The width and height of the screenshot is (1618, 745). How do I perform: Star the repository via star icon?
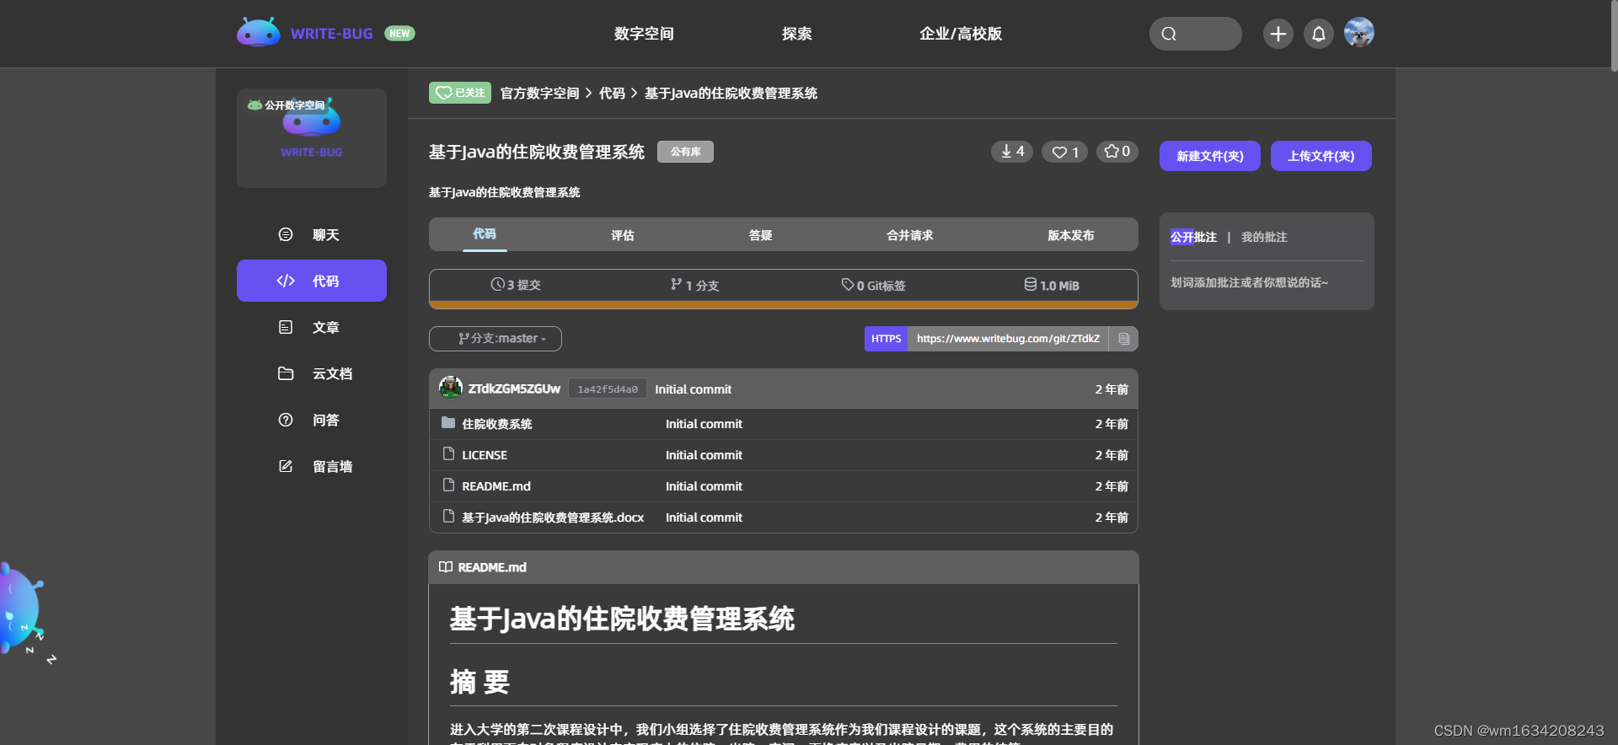pos(1117,152)
